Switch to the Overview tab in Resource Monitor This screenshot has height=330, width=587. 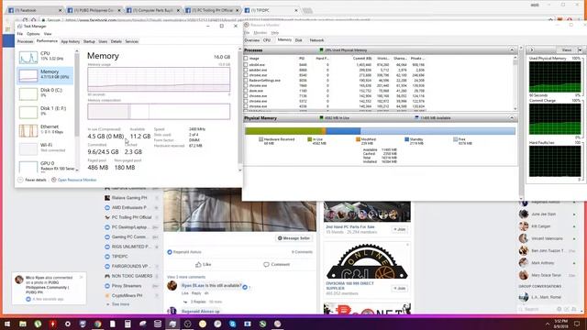click(x=252, y=40)
